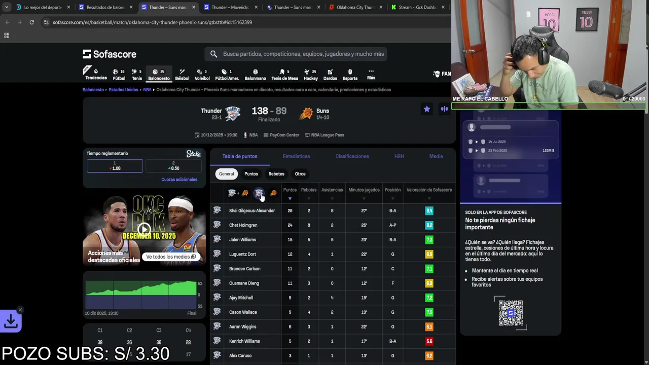
Task: Open the Hockey section
Action: click(x=310, y=75)
